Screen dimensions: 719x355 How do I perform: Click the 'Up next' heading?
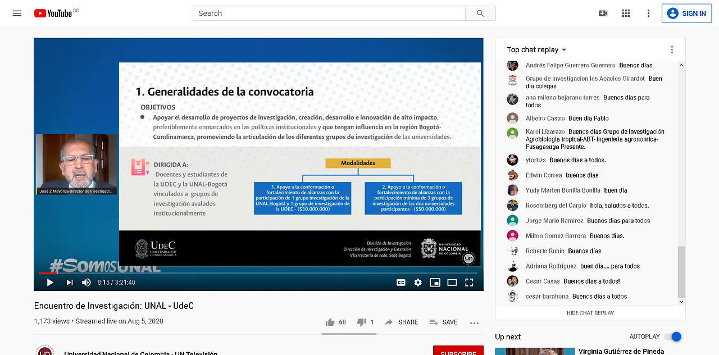pos(508,337)
